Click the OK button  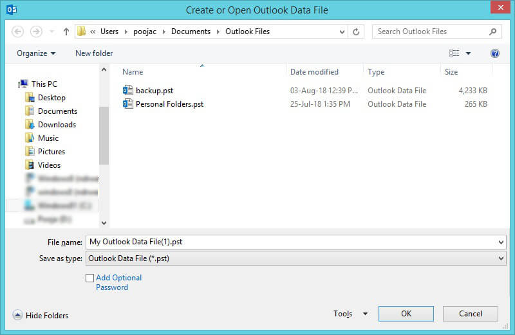tap(406, 314)
